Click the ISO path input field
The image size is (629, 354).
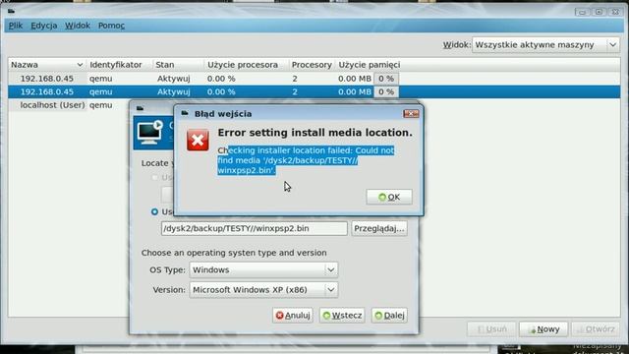click(255, 228)
